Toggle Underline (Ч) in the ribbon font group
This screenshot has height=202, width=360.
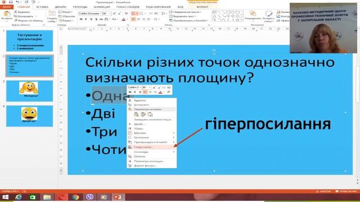tap(91, 20)
